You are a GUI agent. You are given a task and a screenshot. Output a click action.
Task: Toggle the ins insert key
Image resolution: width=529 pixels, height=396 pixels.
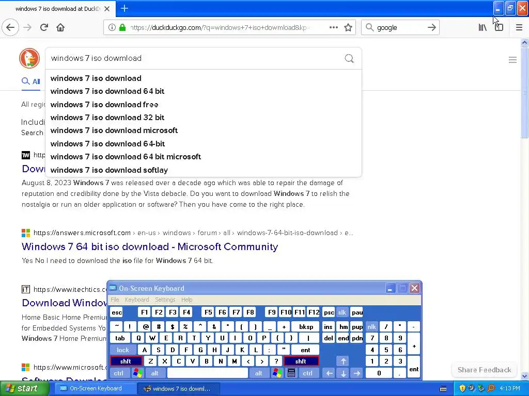tap(328, 326)
